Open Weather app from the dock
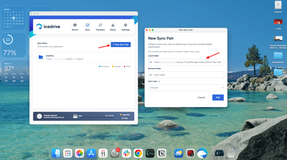This screenshot has width=287, height=160. (x=179, y=153)
